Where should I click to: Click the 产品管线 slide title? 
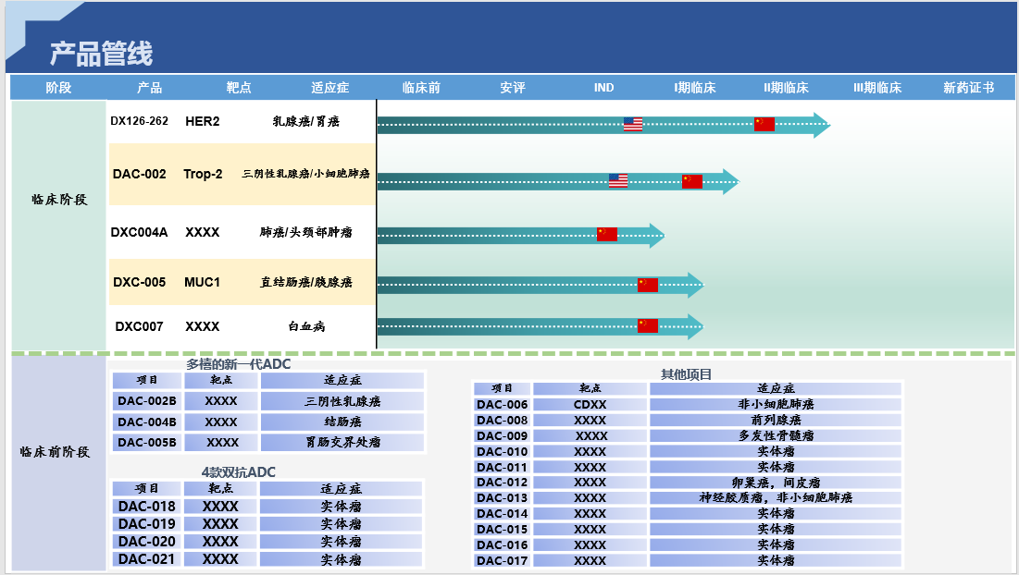[101, 54]
